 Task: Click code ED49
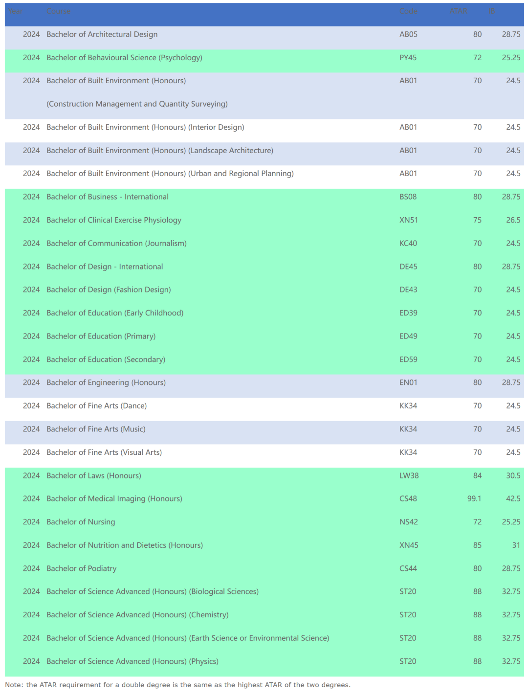tap(408, 336)
